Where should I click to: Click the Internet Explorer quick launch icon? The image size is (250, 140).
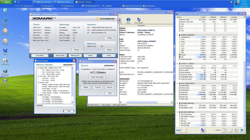coord(18,2)
